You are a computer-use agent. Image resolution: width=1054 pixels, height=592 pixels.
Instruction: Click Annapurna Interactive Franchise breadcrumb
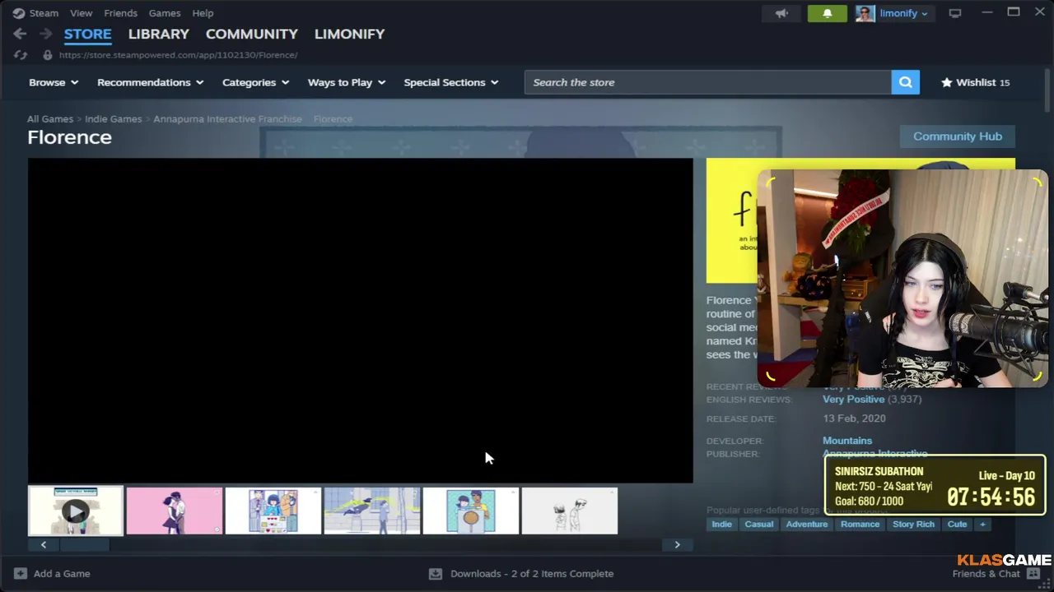coord(227,119)
